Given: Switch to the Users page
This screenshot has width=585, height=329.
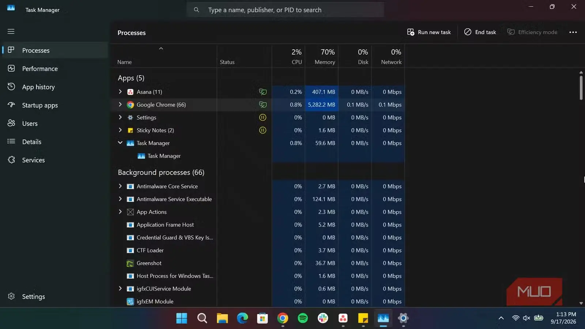Looking at the screenshot, I should tap(55, 124).
